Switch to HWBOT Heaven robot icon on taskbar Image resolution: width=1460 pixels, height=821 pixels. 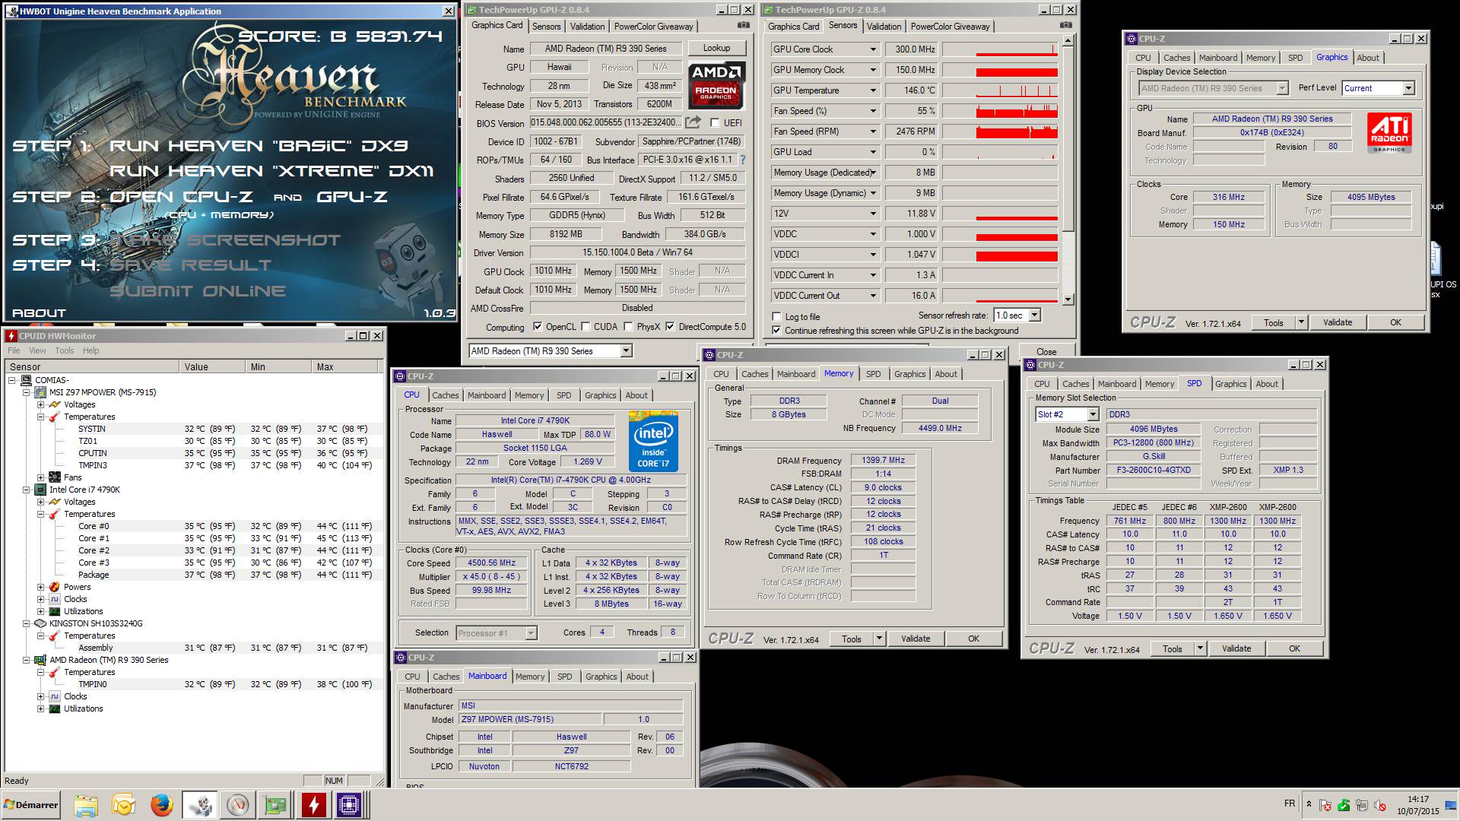pyautogui.click(x=200, y=805)
